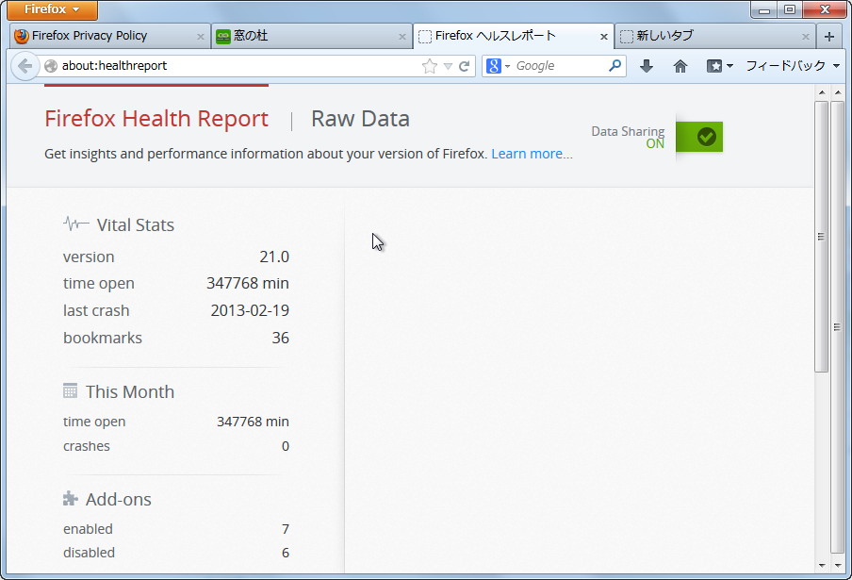Click the disabled add-ons count 6
Image resolution: width=852 pixels, height=580 pixels.
[x=286, y=553]
